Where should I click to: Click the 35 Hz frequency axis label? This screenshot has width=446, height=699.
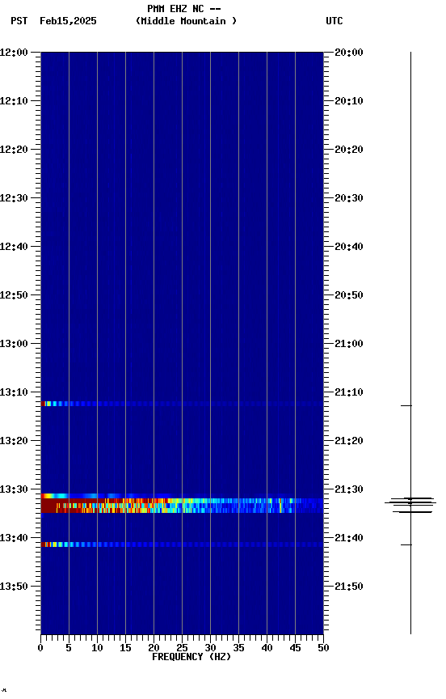tap(238, 648)
